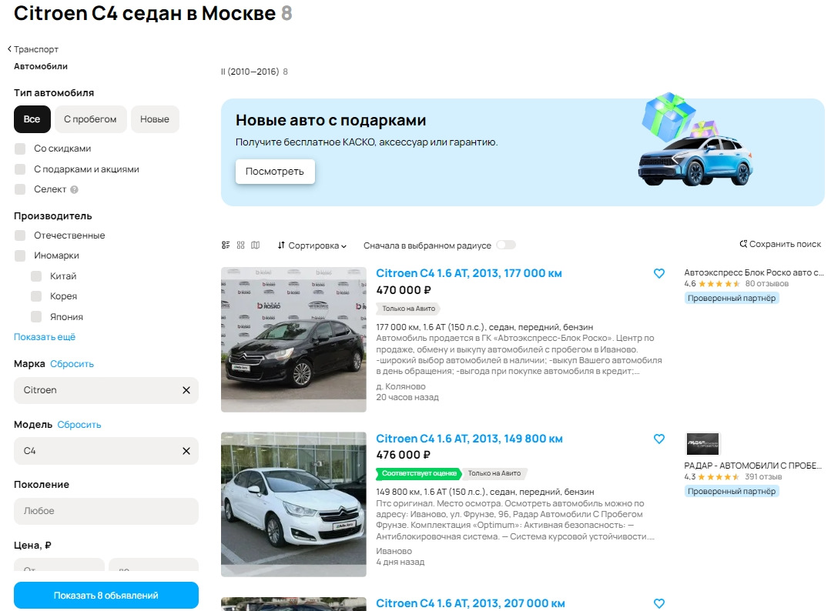Check Со скидками filter
This screenshot has height=611, width=831.
[20, 149]
